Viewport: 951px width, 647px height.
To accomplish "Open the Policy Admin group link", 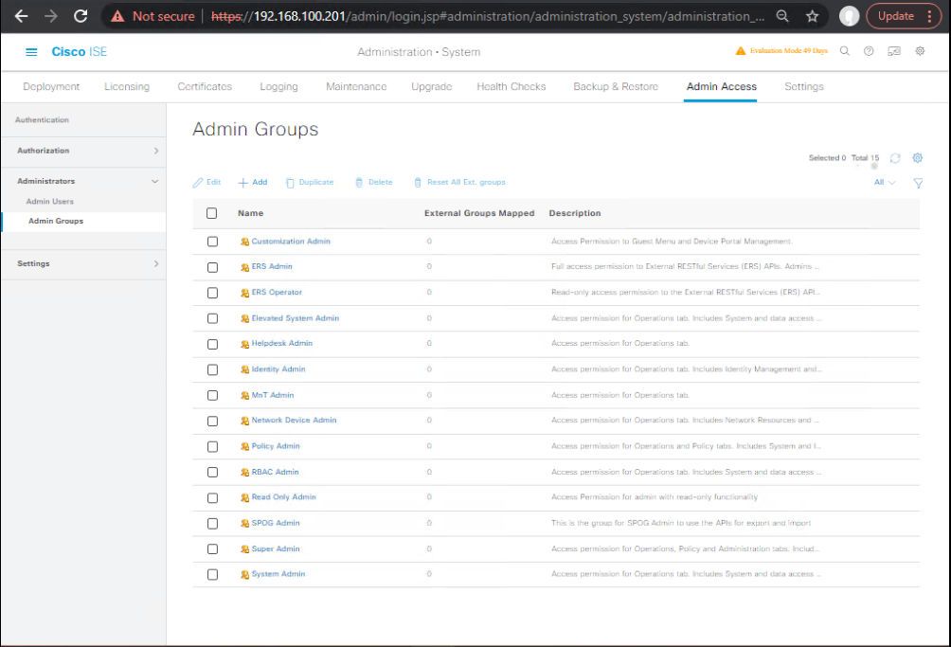I will 276,446.
